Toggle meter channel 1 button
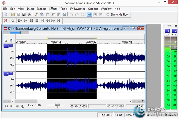Image resolution: width=179 pixels, height=119 pixels. pyautogui.click(x=167, y=31)
